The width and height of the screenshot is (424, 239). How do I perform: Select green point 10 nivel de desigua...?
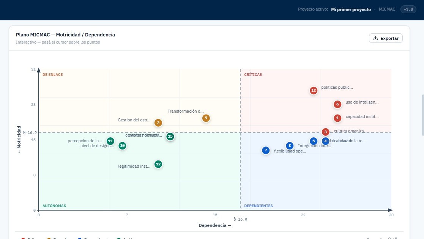pyautogui.click(x=122, y=146)
